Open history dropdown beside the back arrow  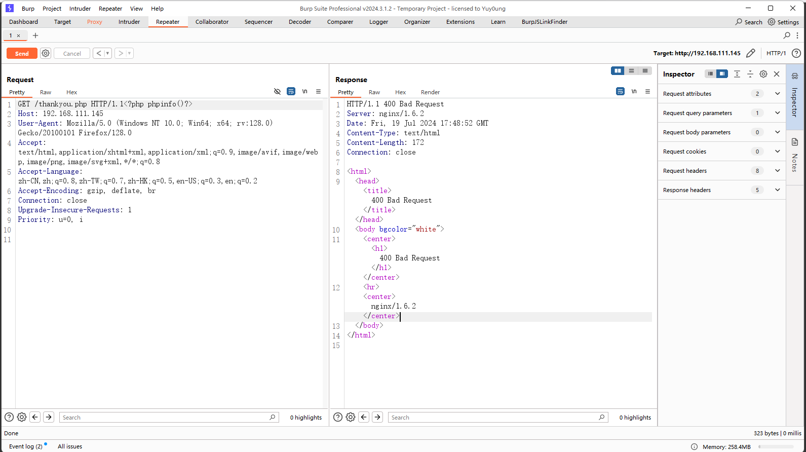coord(107,53)
